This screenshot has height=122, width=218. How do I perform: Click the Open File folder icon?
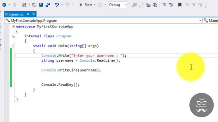34,5
